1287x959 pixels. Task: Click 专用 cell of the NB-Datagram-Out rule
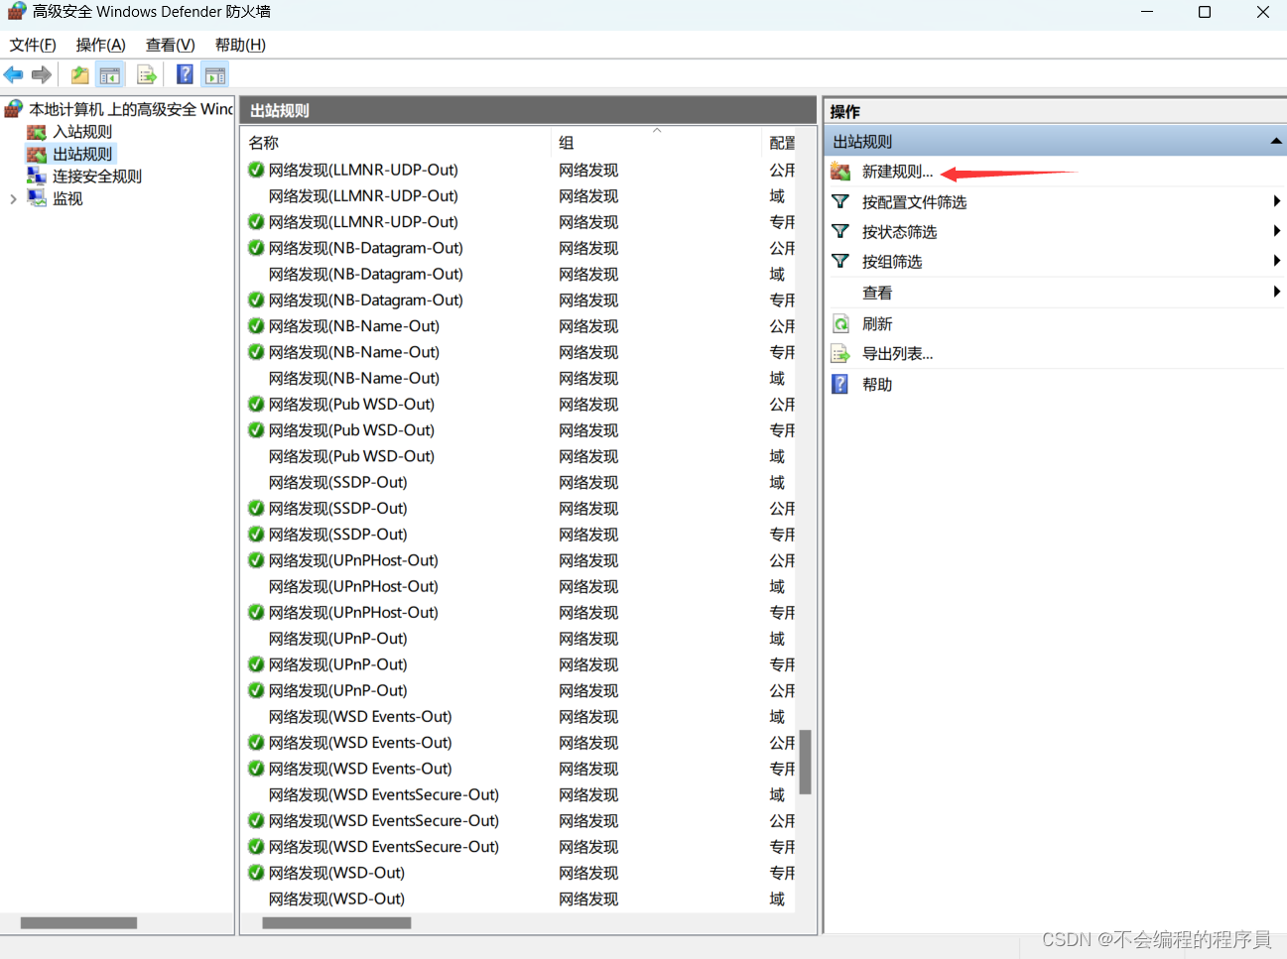pos(782,300)
